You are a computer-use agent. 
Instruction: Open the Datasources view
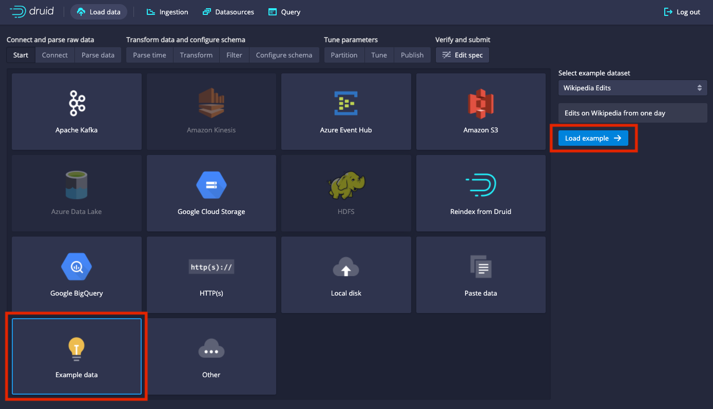click(228, 12)
